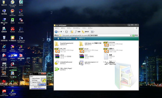Screen dimensions: 162x98
Task: Open the NOD32 desktop icon
Action: [21, 3]
